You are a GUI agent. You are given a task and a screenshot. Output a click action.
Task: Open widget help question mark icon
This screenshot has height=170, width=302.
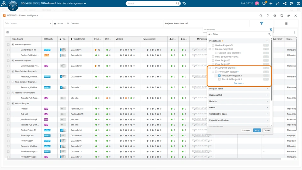[268, 16]
